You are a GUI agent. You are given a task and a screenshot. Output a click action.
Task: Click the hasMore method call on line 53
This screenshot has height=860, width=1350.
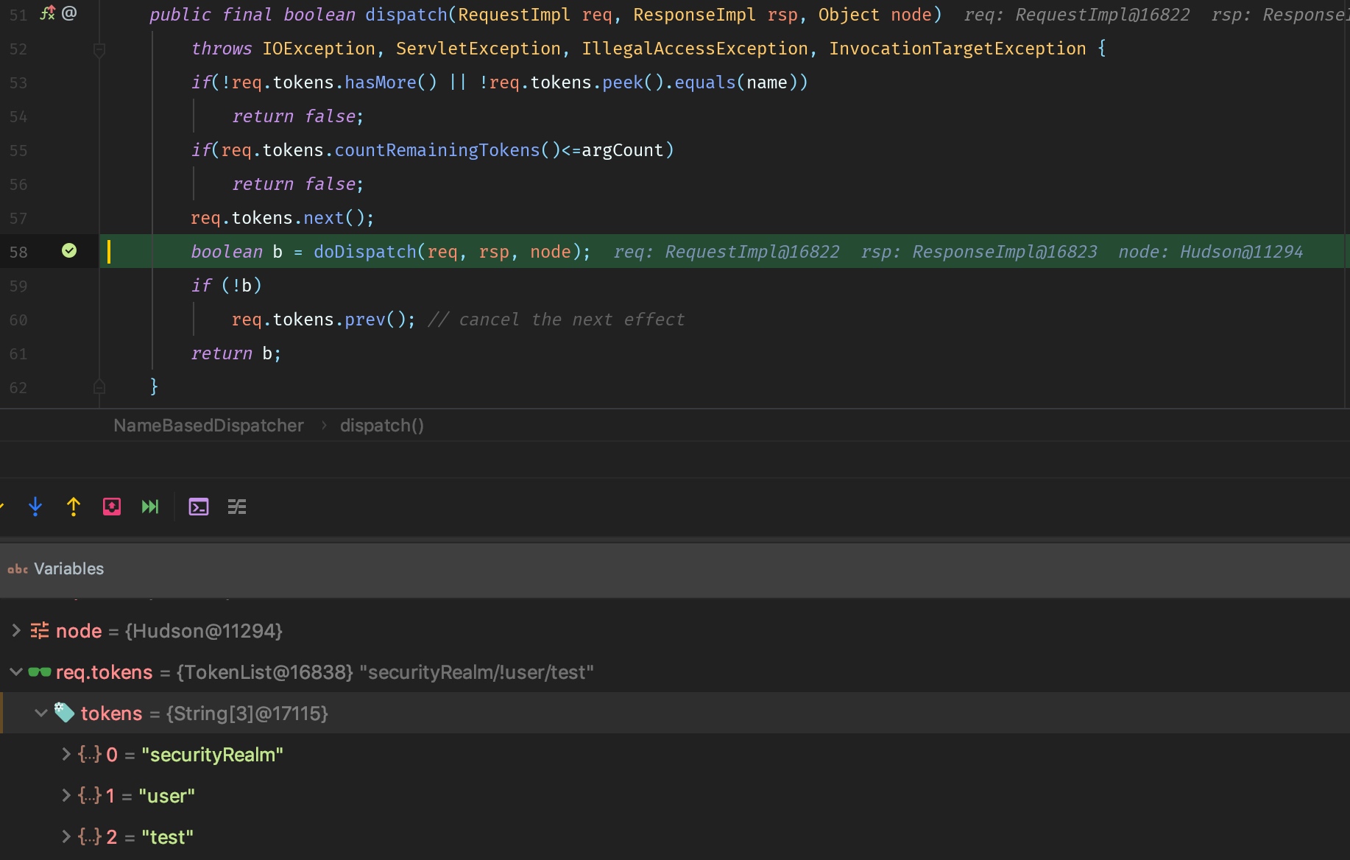(381, 82)
